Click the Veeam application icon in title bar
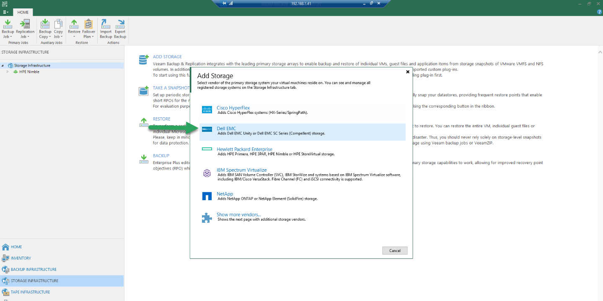603x301 pixels. tap(5, 3)
